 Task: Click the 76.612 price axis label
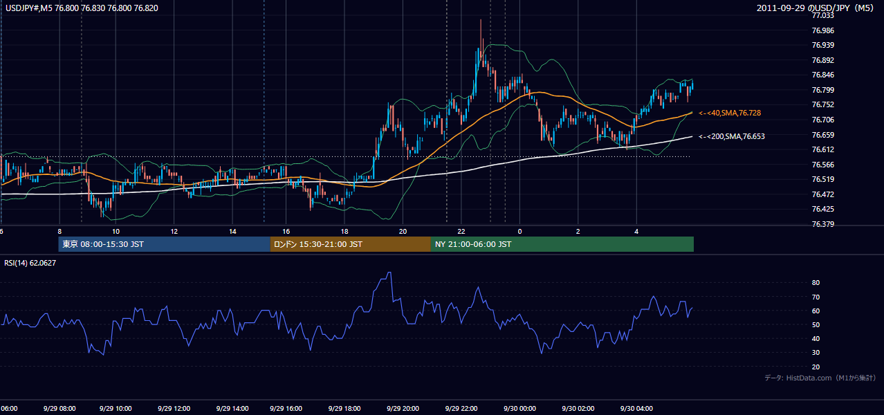pos(822,149)
